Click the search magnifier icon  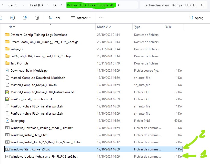pyautogui.click(x=202, y=5)
